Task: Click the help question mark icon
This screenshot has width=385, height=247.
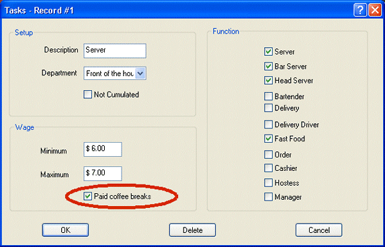Action: [x=360, y=11]
